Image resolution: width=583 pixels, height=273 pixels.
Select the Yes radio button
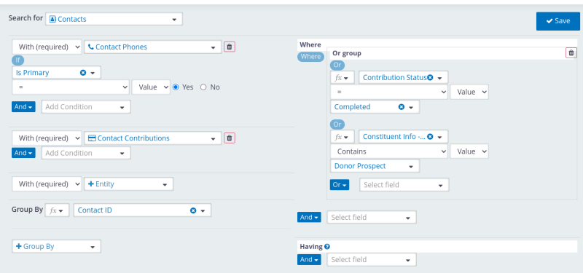[176, 87]
